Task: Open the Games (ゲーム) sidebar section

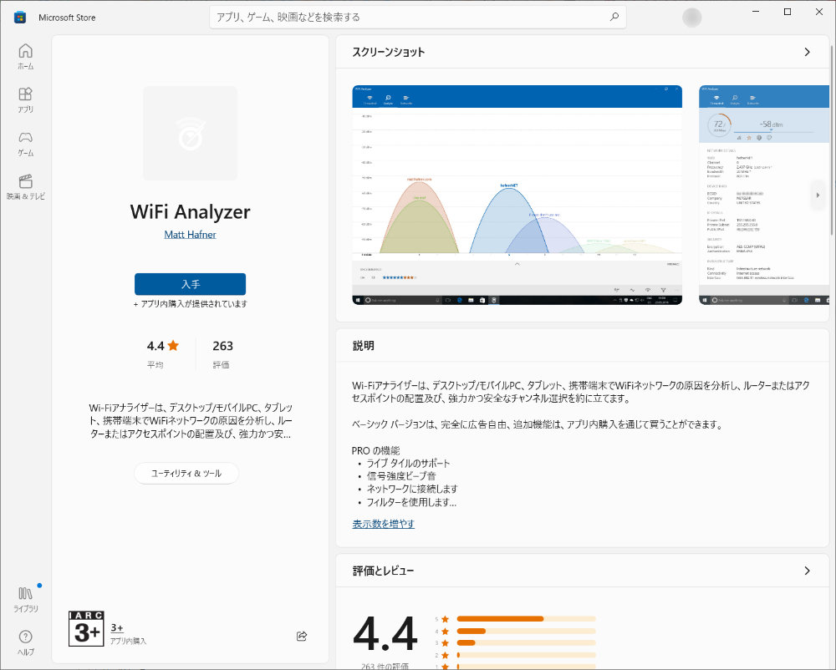Action: (x=25, y=144)
